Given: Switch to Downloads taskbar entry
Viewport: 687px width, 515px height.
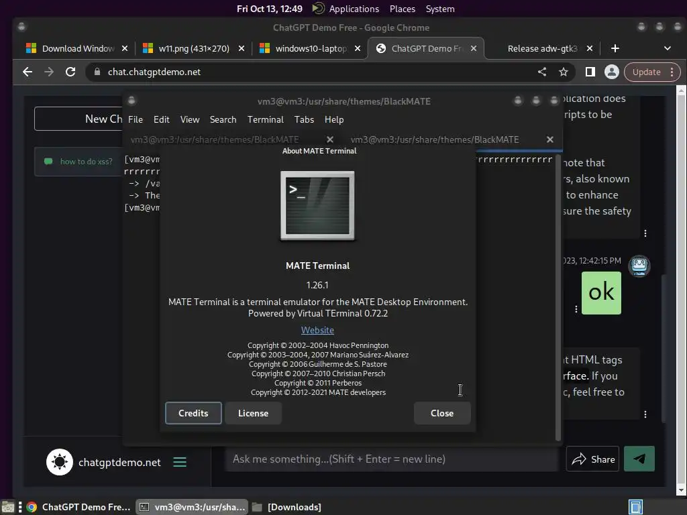Looking at the screenshot, I should tap(287, 507).
